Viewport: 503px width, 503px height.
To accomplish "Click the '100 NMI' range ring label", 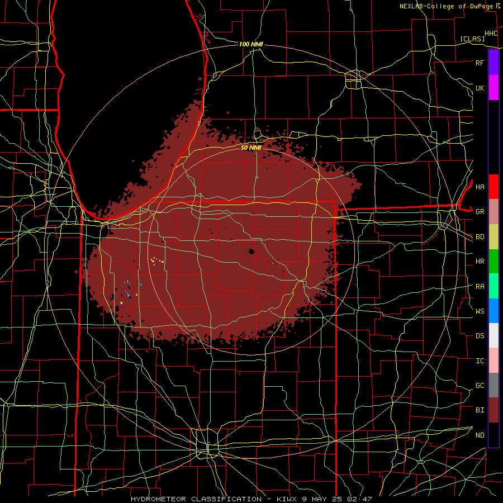I will tap(251, 44).
